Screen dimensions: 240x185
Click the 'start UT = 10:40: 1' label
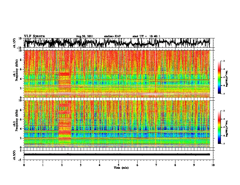pos(146,36)
